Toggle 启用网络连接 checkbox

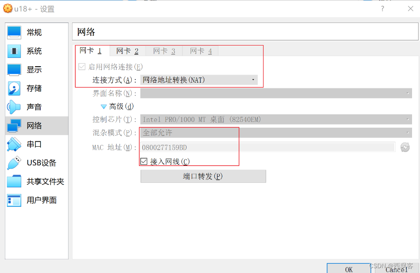(x=82, y=67)
